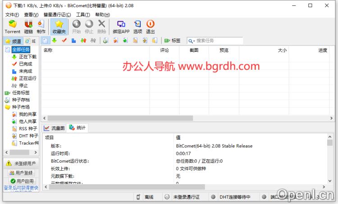Screen dimensions: 338x204
Task: Select 任务标签 in the sidebar tree
Action: click(21, 93)
